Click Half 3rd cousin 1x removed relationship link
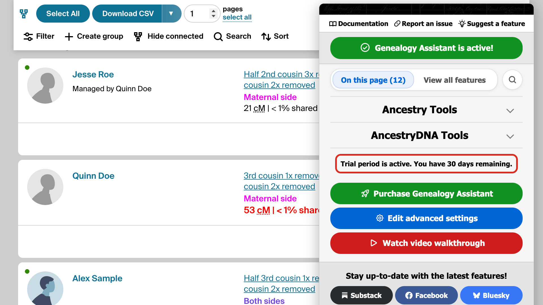This screenshot has width=543, height=305. (281, 284)
